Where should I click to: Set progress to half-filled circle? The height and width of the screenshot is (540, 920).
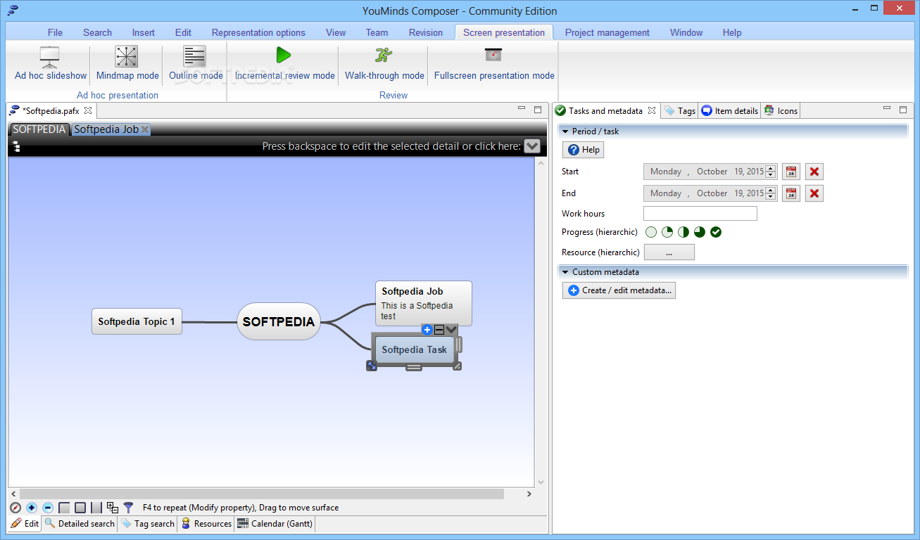point(683,232)
